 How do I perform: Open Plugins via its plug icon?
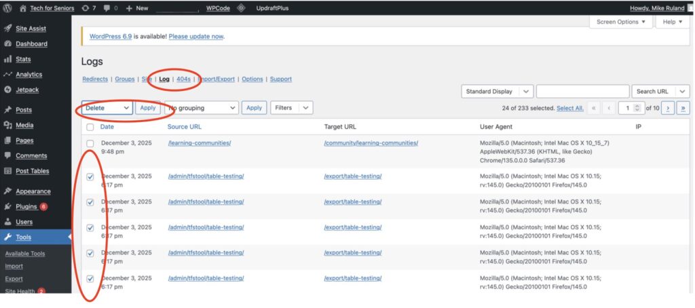7,206
